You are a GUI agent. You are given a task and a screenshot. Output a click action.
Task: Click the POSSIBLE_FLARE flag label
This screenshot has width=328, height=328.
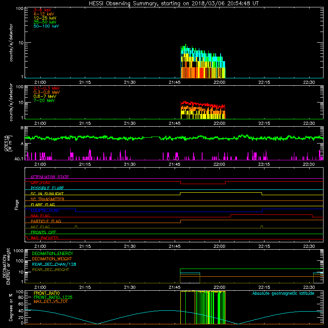[47, 188]
